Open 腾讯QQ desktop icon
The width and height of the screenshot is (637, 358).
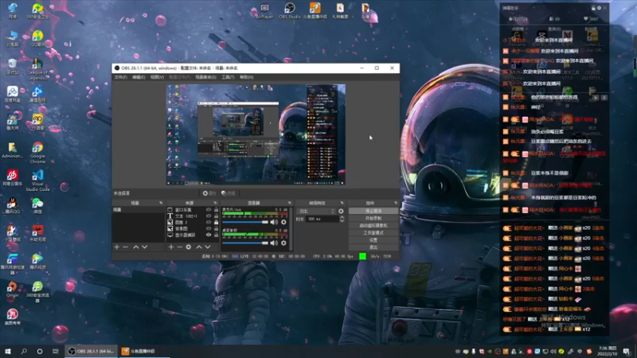point(12,206)
